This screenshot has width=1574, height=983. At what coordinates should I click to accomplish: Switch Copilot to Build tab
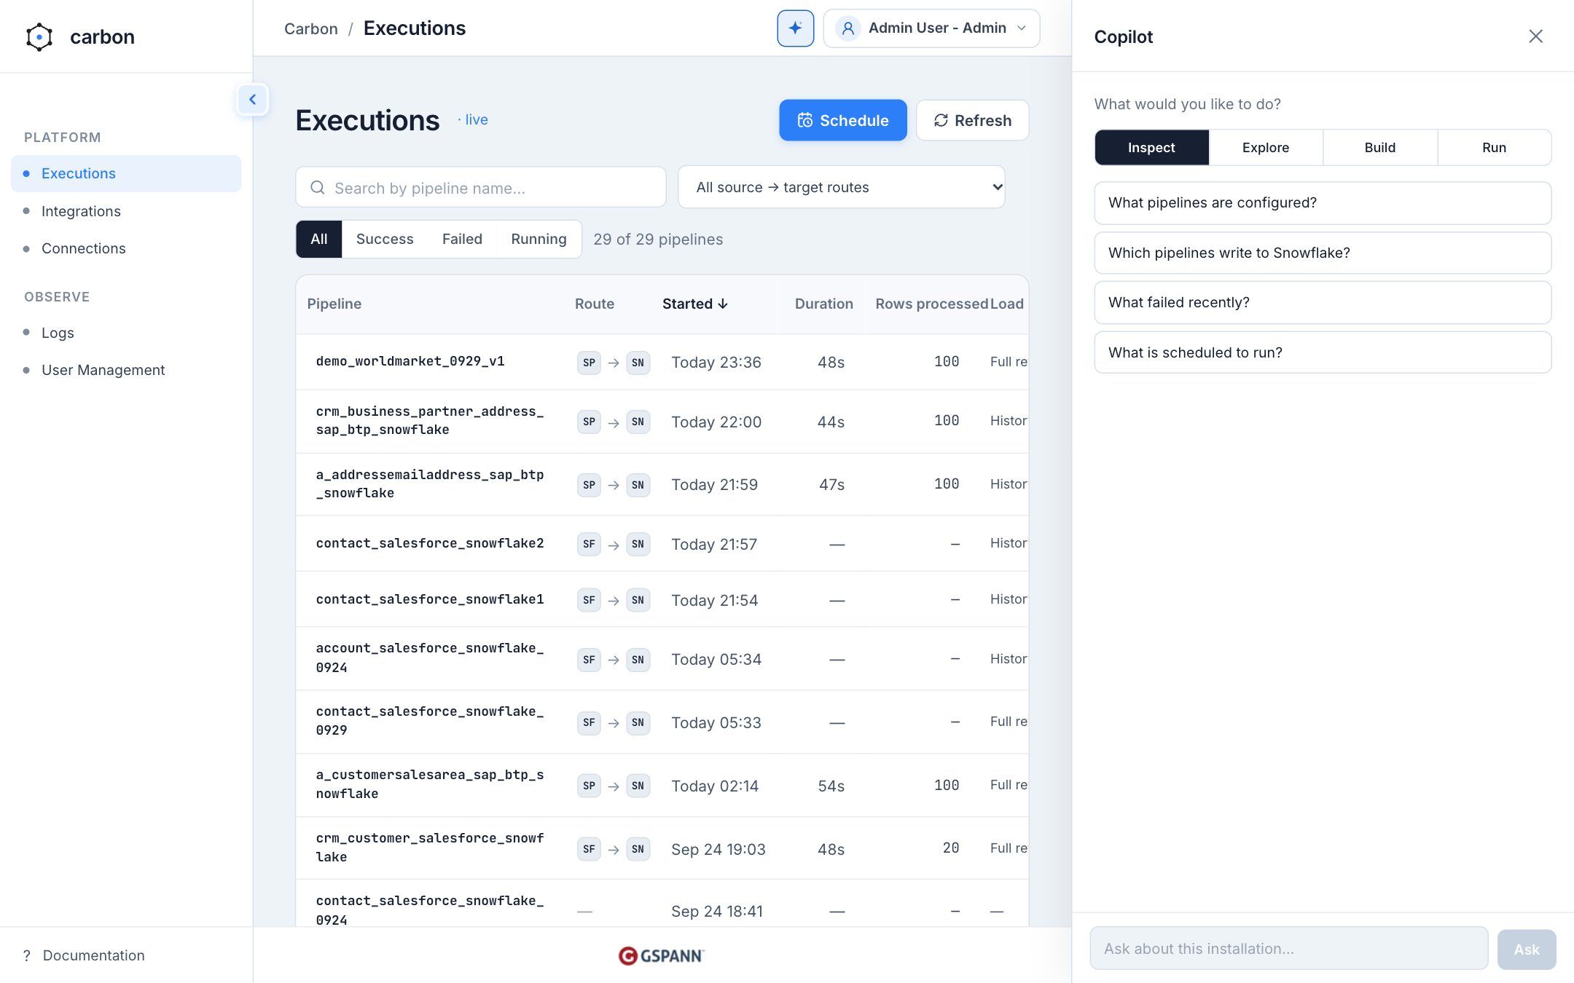1379,148
